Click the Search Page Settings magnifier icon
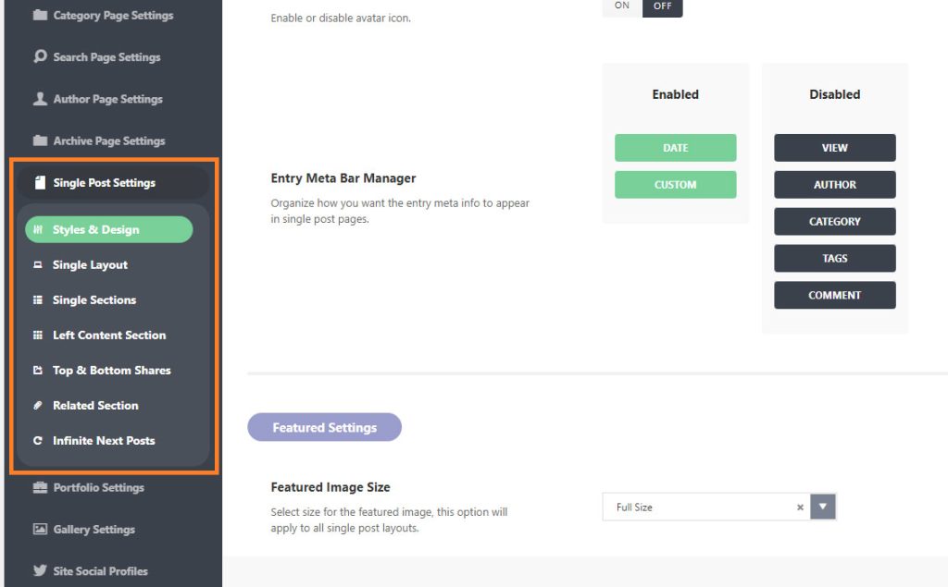Screen dimensions: 948x587 coord(40,56)
